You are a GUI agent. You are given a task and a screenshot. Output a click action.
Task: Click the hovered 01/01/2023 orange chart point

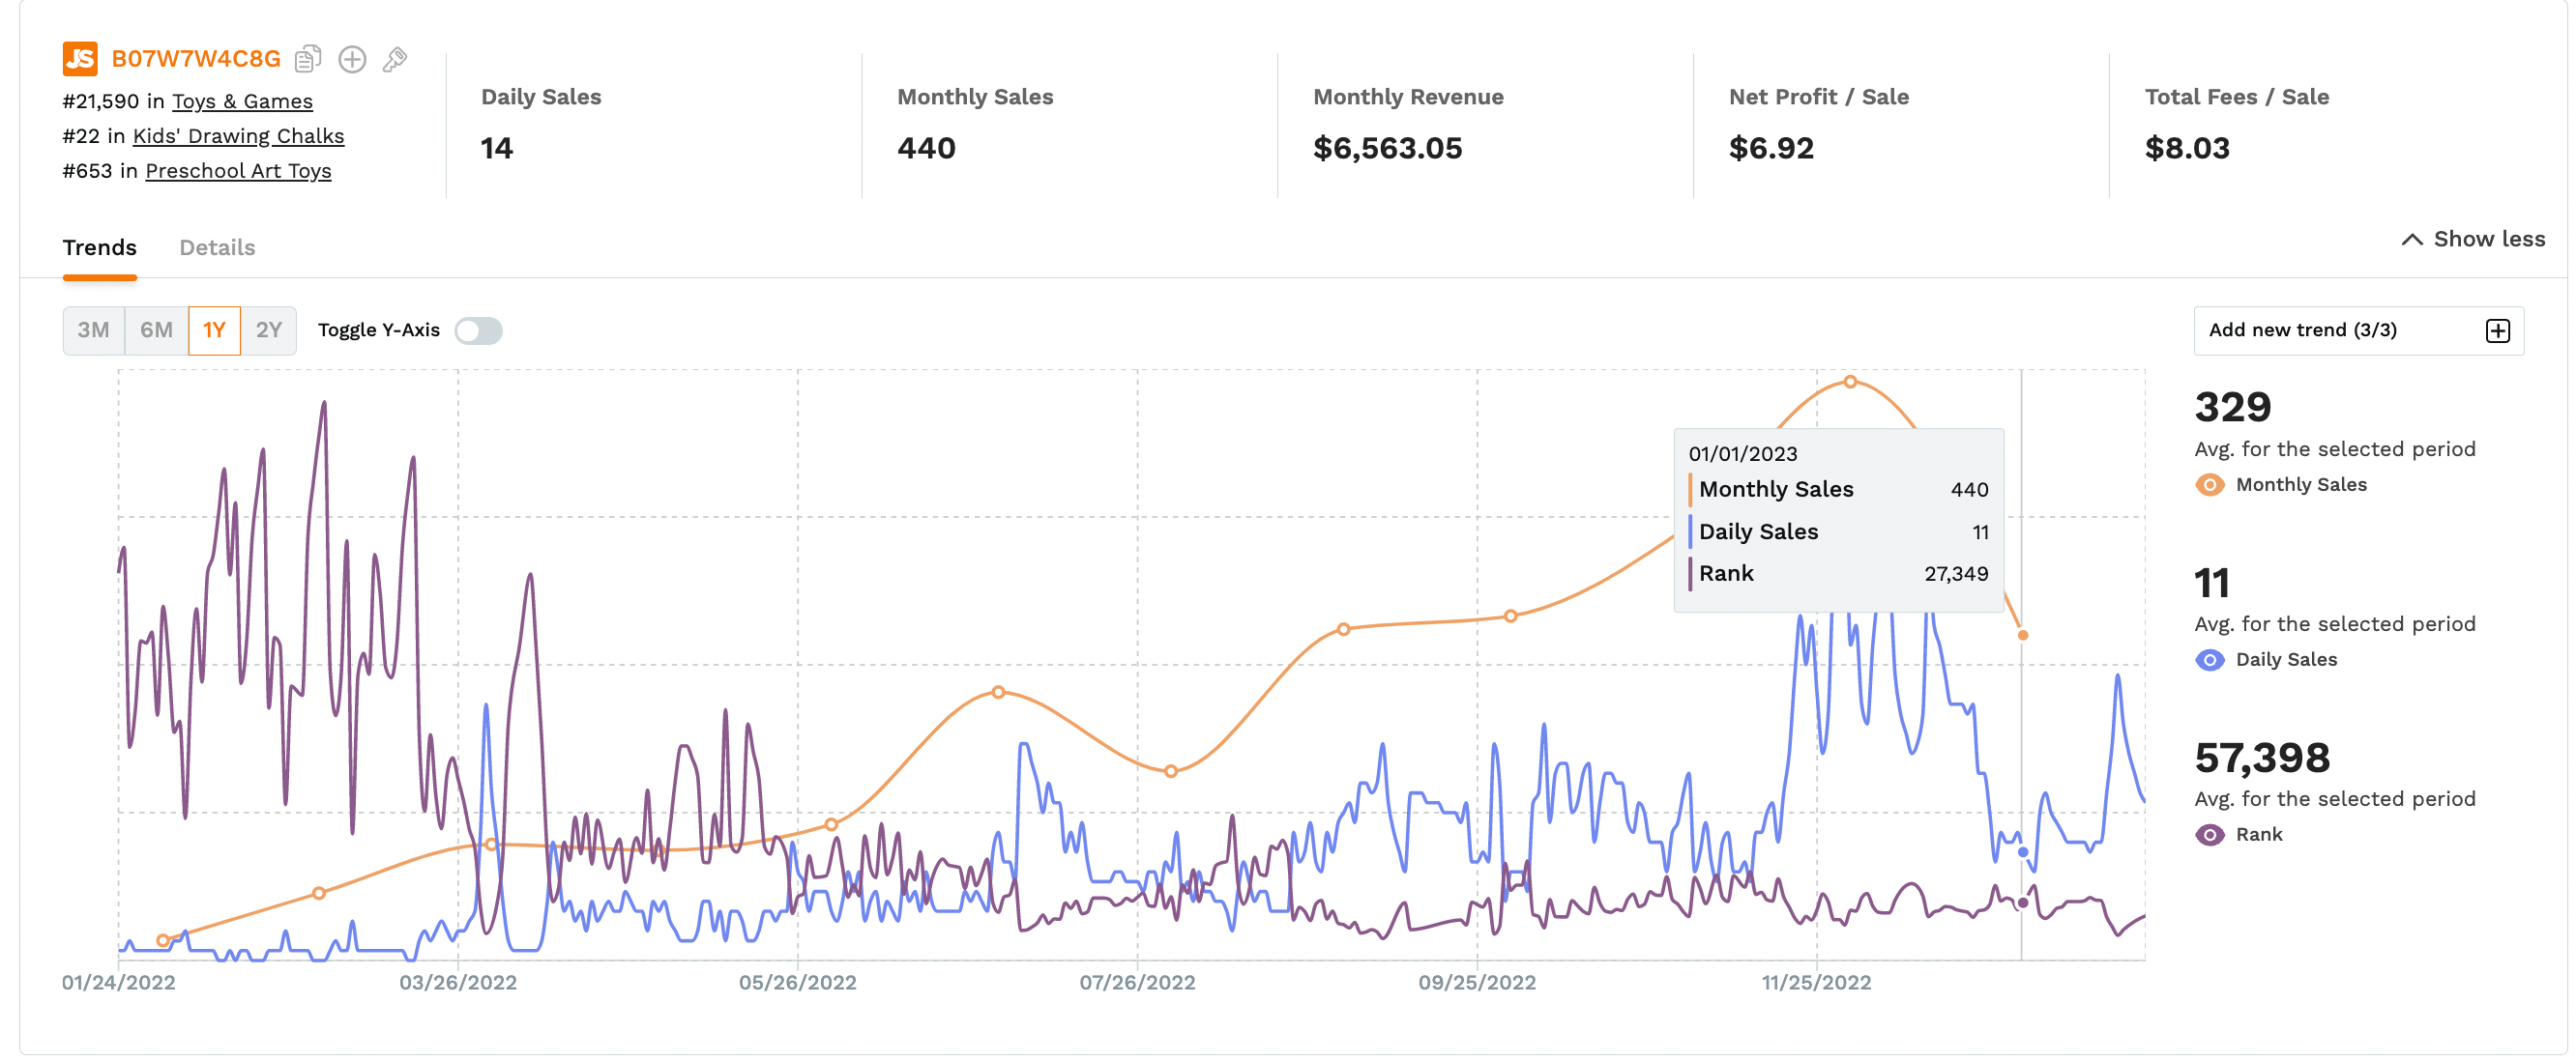[2023, 636]
